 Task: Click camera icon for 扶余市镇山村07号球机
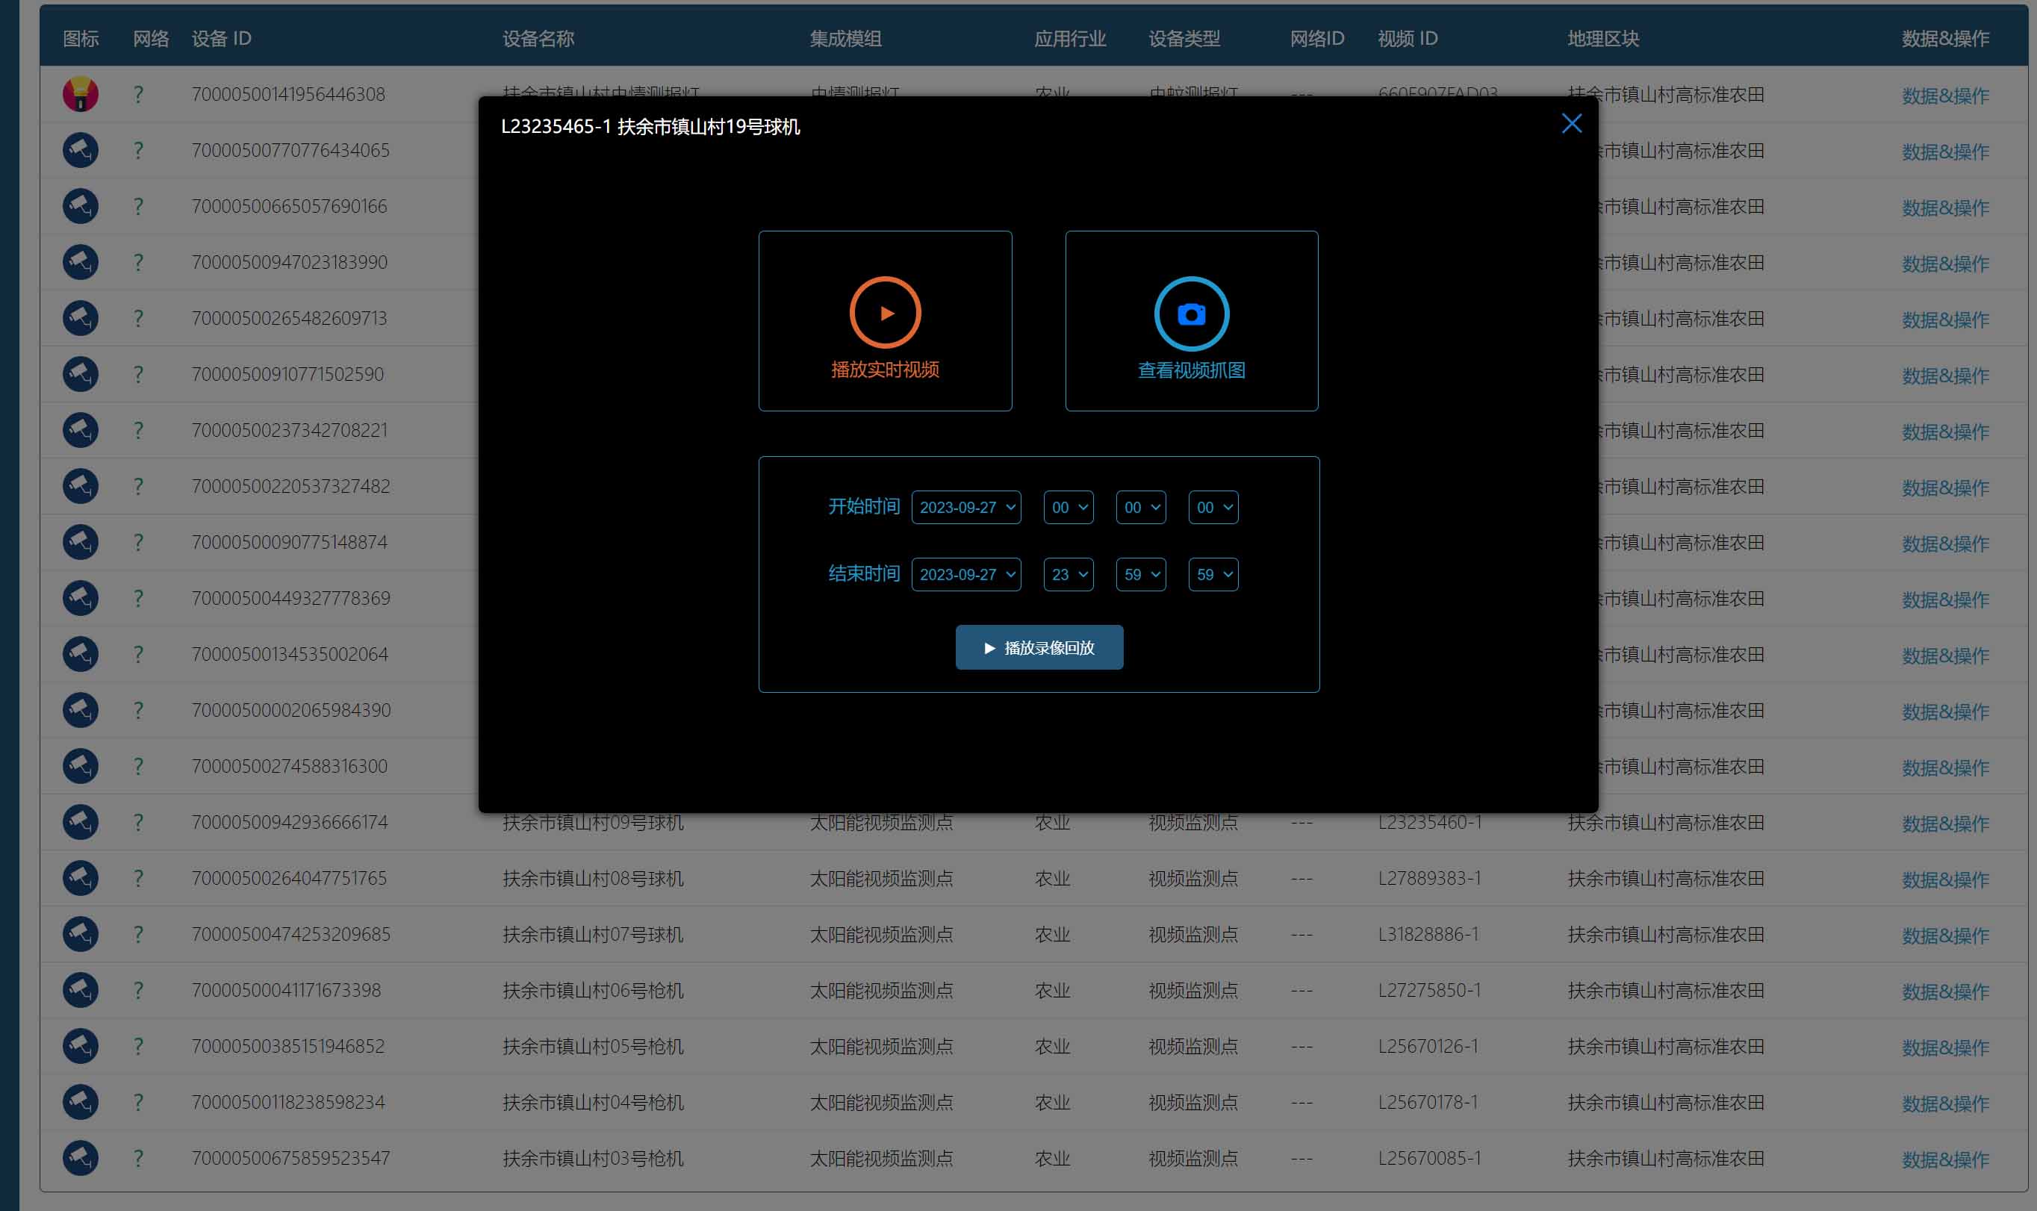click(80, 934)
